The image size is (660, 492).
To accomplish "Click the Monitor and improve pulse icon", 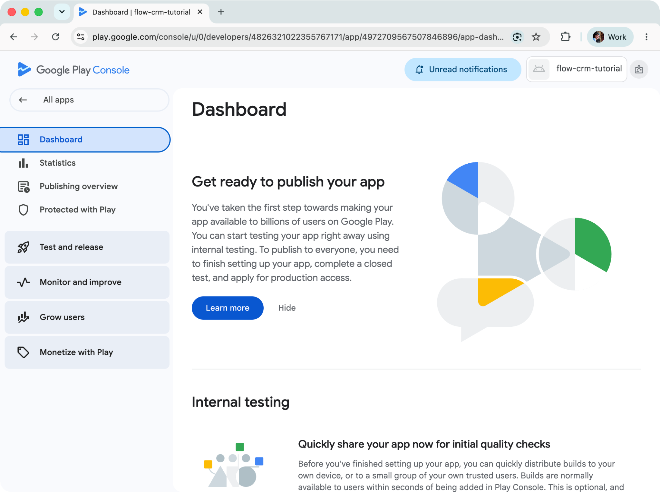I will pyautogui.click(x=23, y=282).
